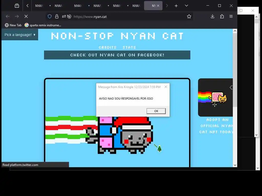
Task: Expand the list-all-tabs dropdown arrow
Action: pos(187,6)
